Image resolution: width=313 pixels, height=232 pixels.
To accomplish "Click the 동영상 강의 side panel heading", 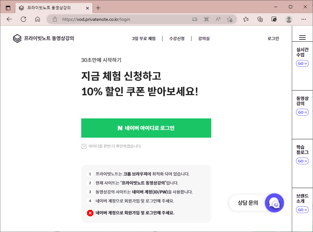I will click(302, 101).
